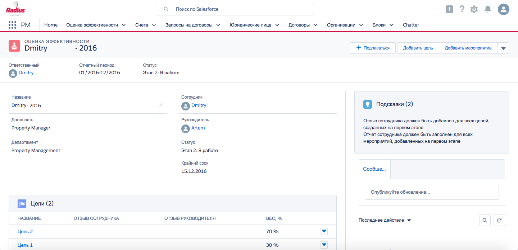Screen dimensions: 518x250
Task: Open the notifications bell
Action: point(488,9)
